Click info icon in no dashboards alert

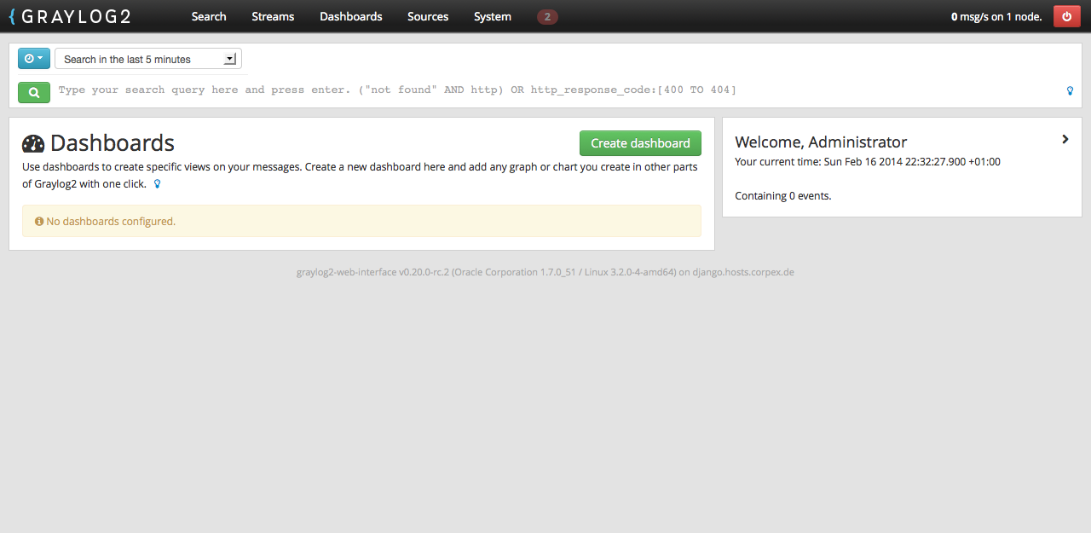point(39,221)
